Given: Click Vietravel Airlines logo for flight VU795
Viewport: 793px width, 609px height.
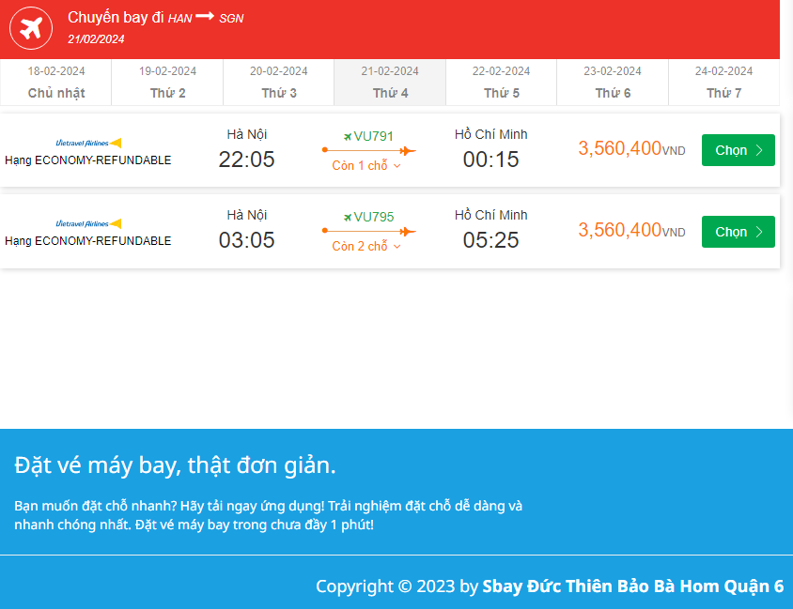Looking at the screenshot, I should pos(88,223).
